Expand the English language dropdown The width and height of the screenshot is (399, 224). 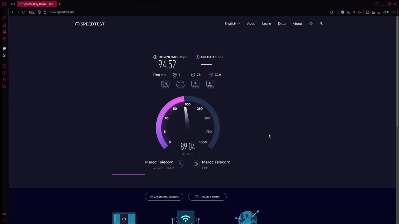coord(232,24)
